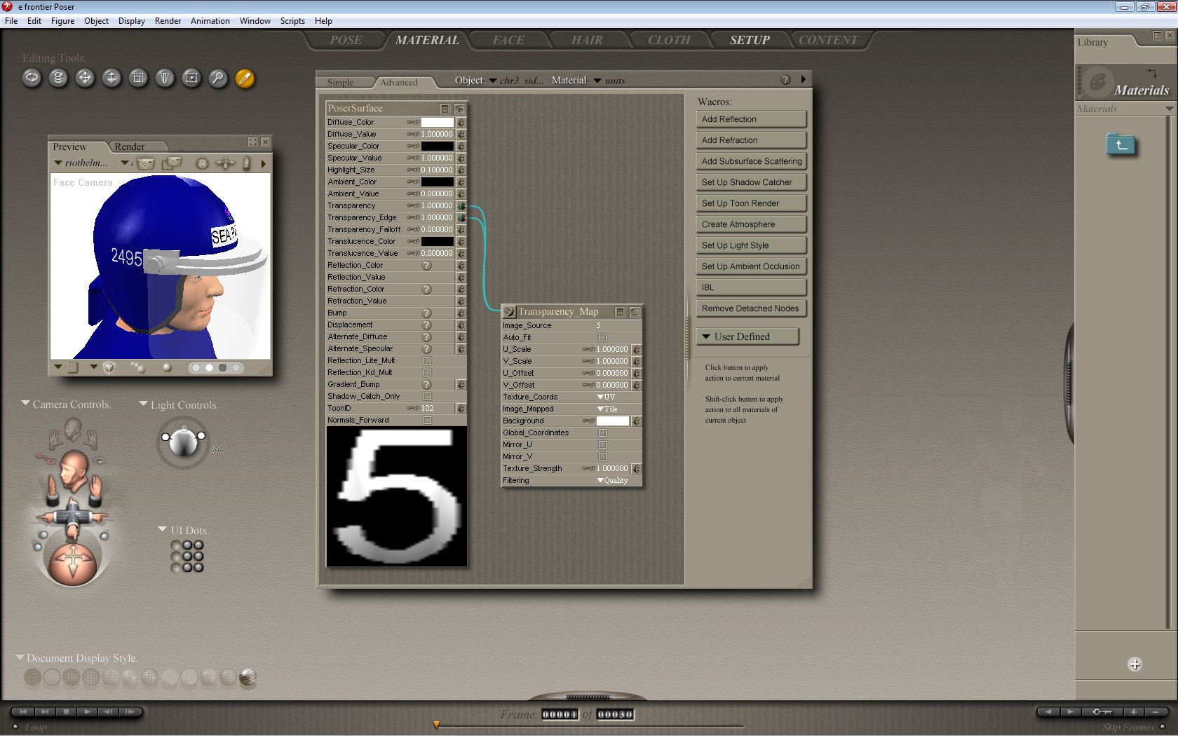Open the Render menu

[x=168, y=21]
